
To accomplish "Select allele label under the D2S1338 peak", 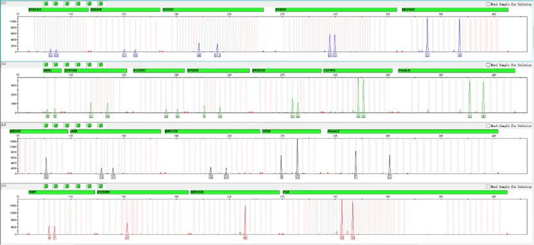I will click(245, 238).
